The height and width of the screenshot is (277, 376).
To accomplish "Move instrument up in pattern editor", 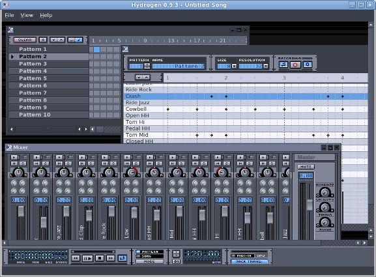I will click(x=147, y=77).
